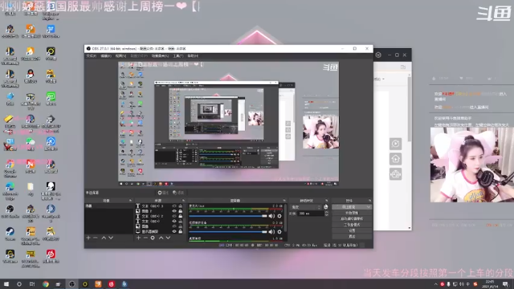Open settings gear for second mixer channel
The image size is (514, 289).
[x=279, y=232]
